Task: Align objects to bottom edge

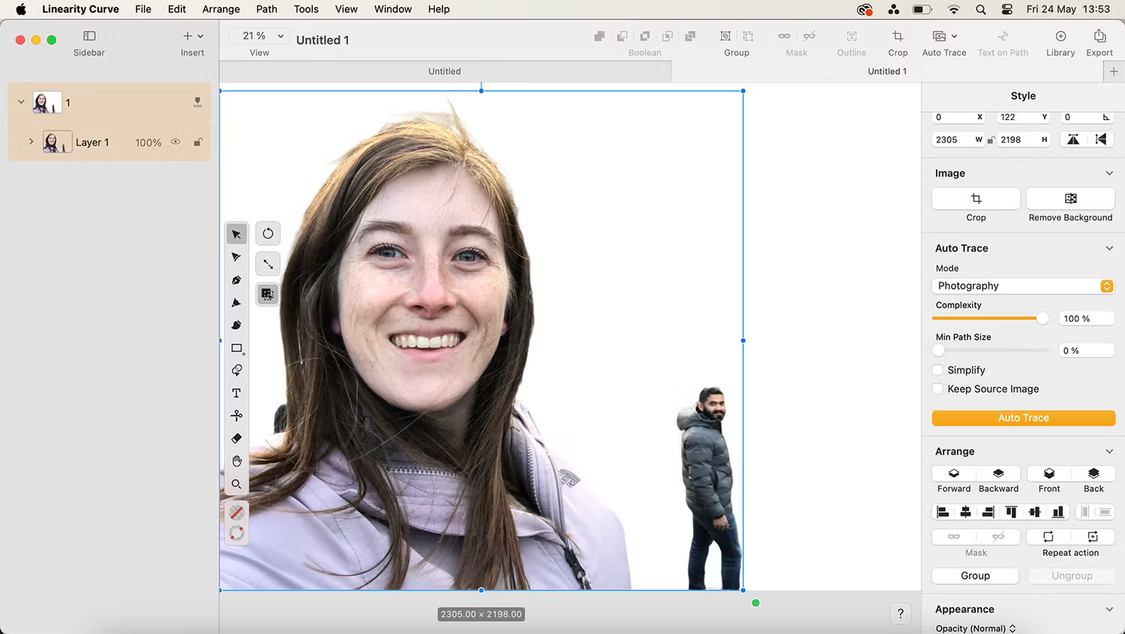Action: (1057, 512)
